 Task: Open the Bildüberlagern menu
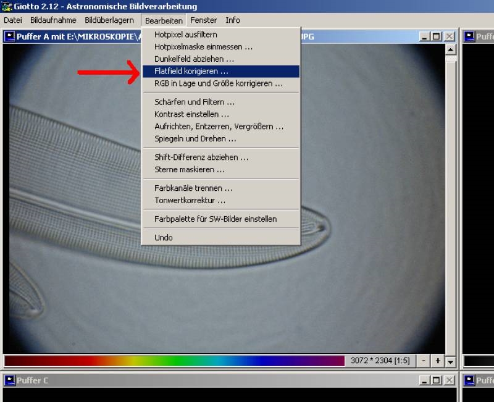click(109, 20)
